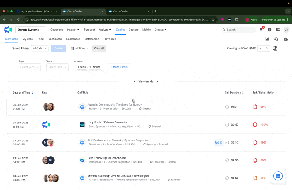Open the notifications bell
This screenshot has width=292, height=190.
click(261, 30)
